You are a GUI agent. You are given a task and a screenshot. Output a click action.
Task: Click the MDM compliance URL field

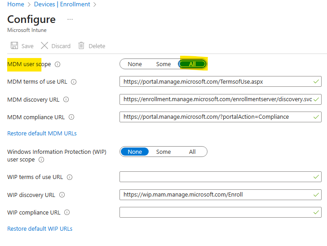click(221, 117)
